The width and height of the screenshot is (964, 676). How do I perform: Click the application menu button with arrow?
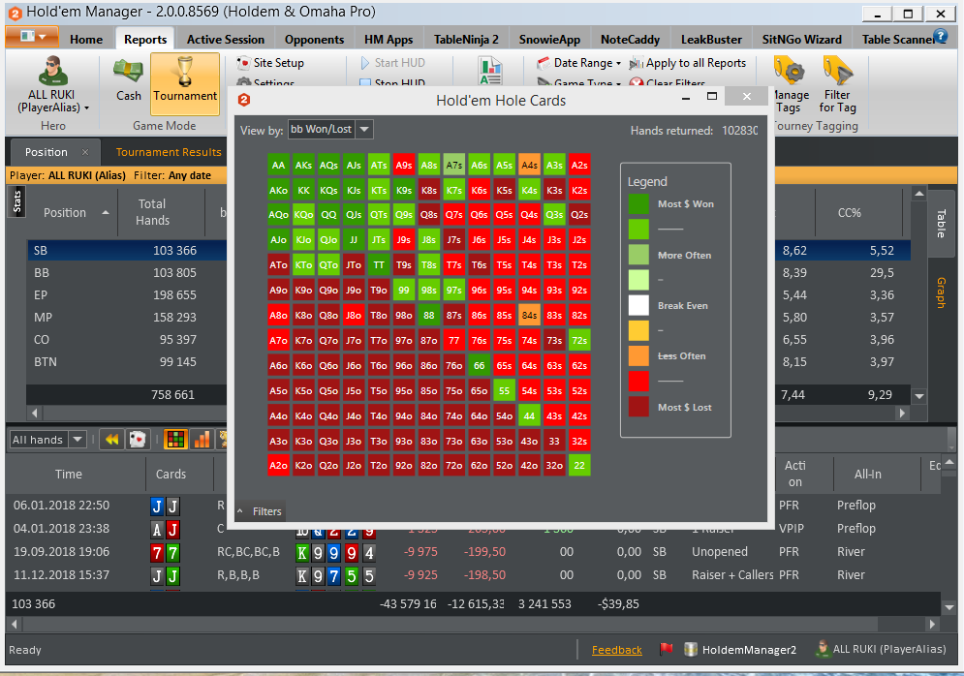point(32,36)
